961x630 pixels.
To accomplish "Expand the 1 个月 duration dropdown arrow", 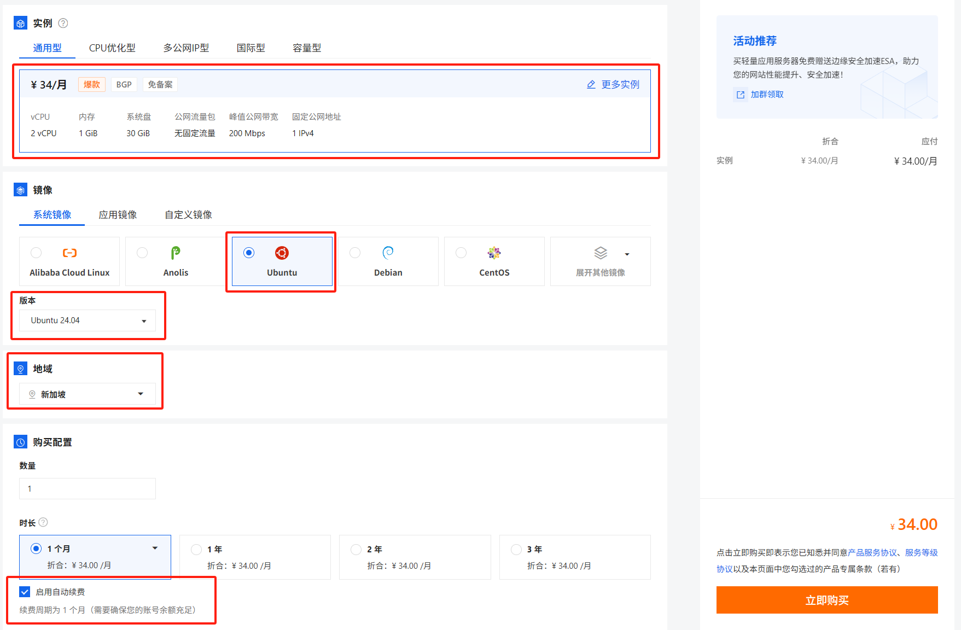I will click(155, 548).
